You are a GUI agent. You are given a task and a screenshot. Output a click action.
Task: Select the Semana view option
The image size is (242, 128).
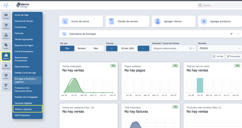tap(82, 49)
